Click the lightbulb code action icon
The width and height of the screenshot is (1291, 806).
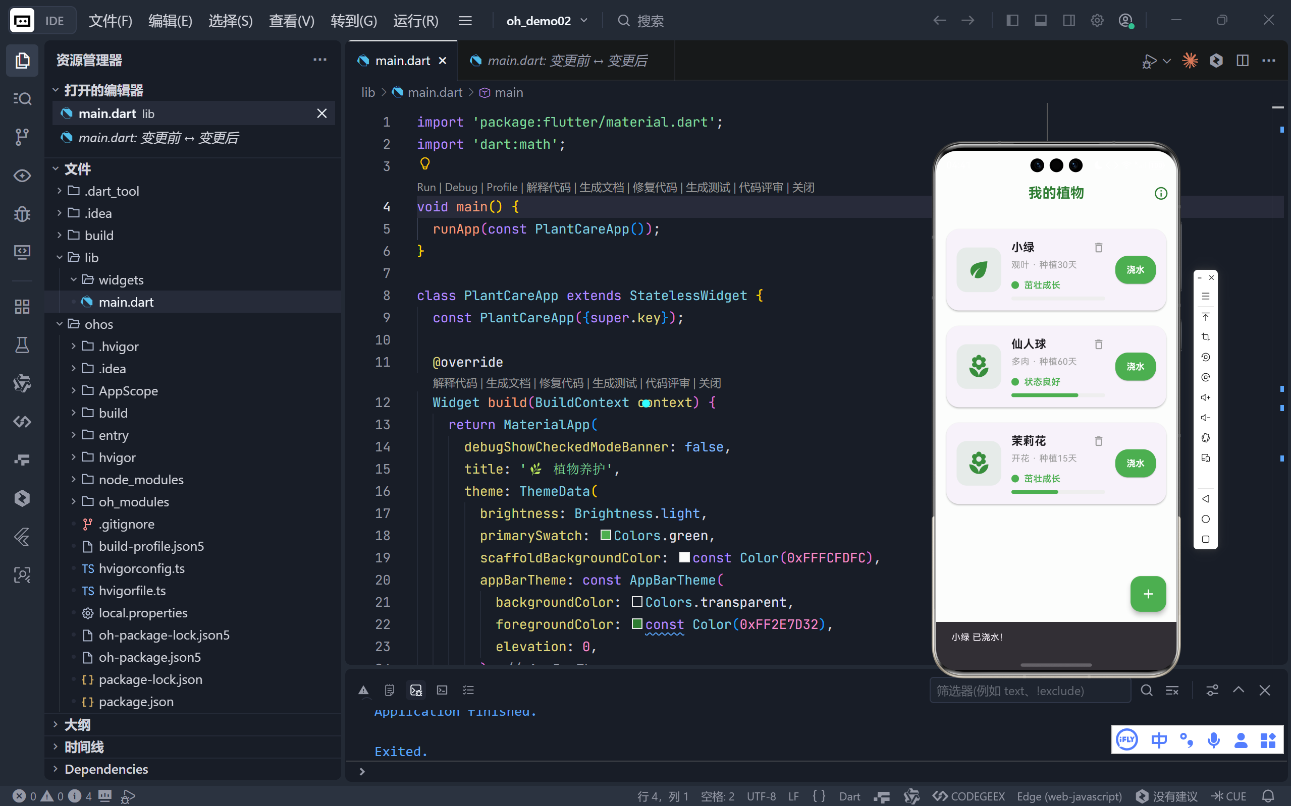(424, 163)
